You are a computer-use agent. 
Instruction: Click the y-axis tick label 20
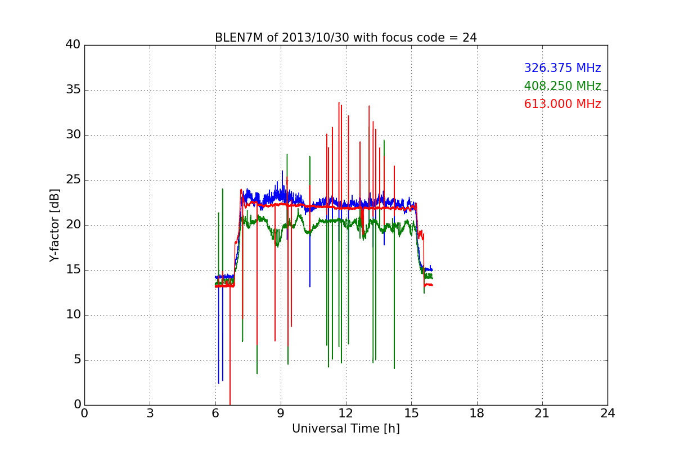point(73,225)
